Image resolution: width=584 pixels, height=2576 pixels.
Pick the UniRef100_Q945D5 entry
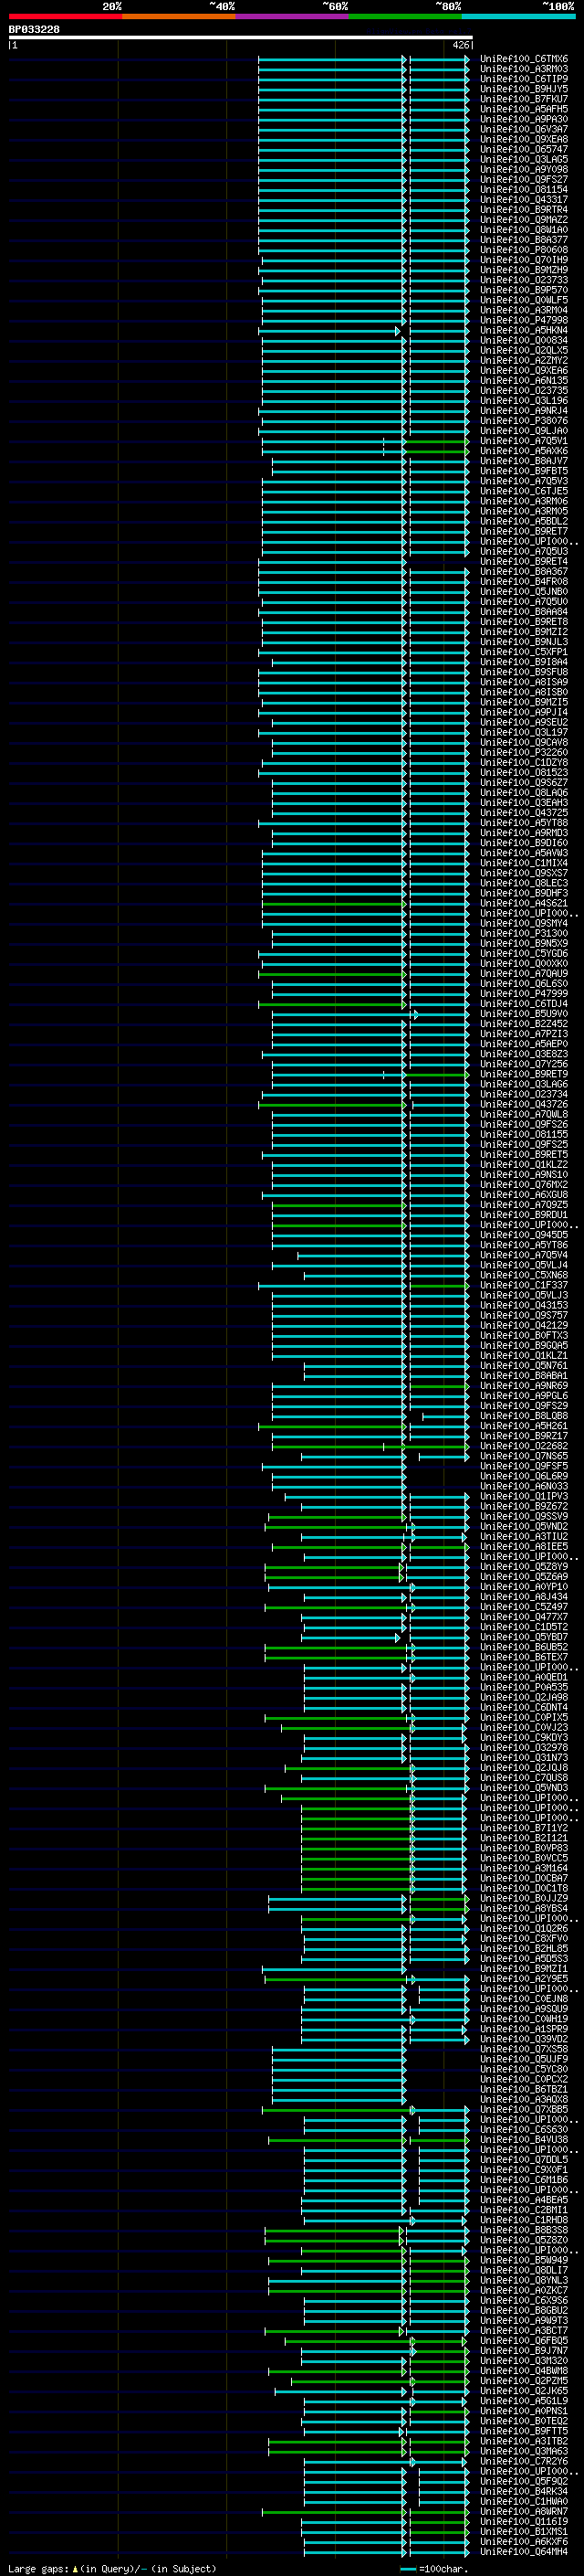click(523, 1235)
